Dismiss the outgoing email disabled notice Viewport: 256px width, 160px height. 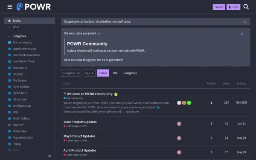[x=245, y=22]
